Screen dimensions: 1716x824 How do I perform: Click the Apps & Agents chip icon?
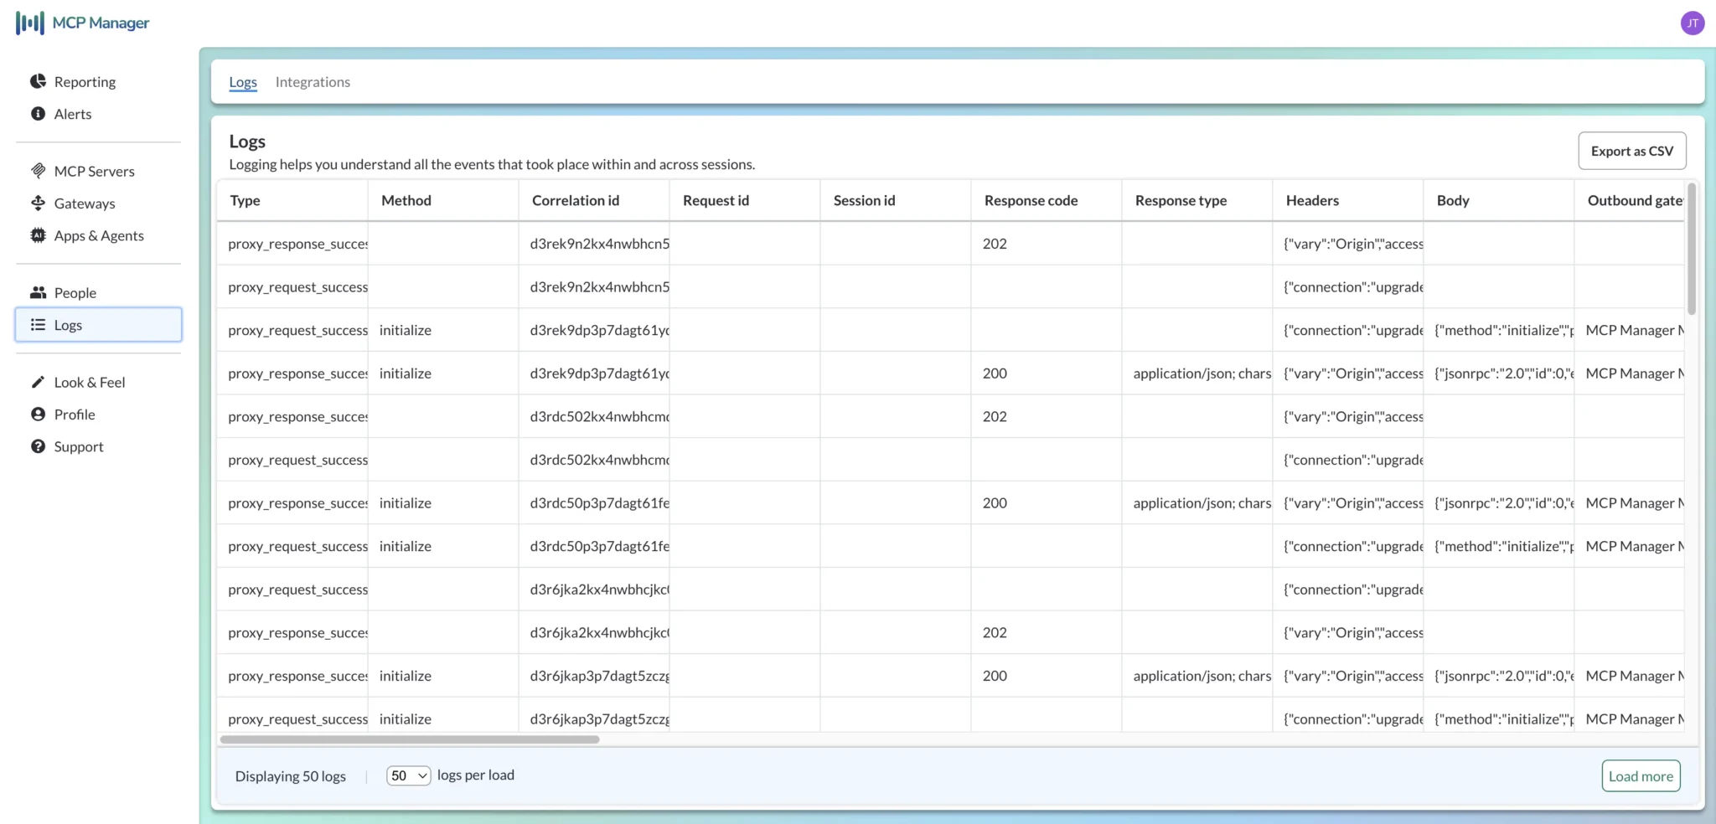click(38, 235)
